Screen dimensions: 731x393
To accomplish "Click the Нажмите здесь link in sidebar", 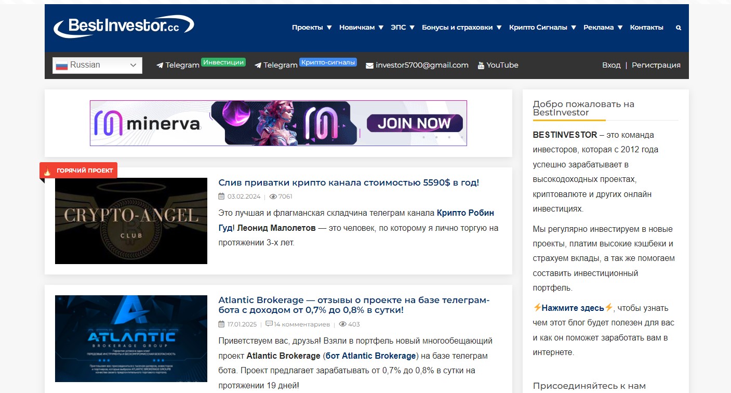I will pos(573,308).
